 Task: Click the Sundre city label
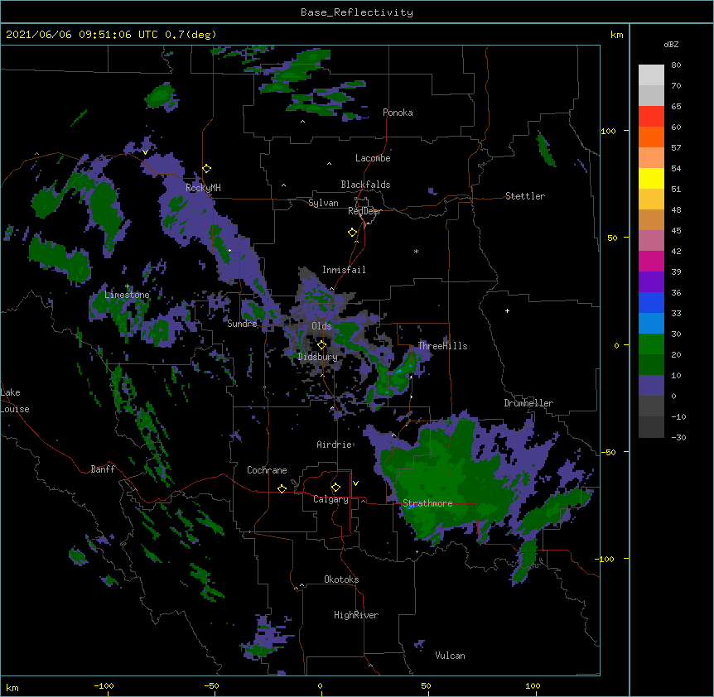click(x=242, y=324)
